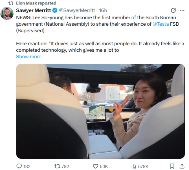189x170 pixels.
Task: Open Sawyer Merritt's profile picture
Action: tap(6, 14)
